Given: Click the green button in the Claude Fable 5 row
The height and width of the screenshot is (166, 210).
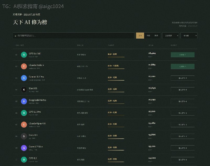Looking at the screenshot, I should pyautogui.click(x=182, y=66).
